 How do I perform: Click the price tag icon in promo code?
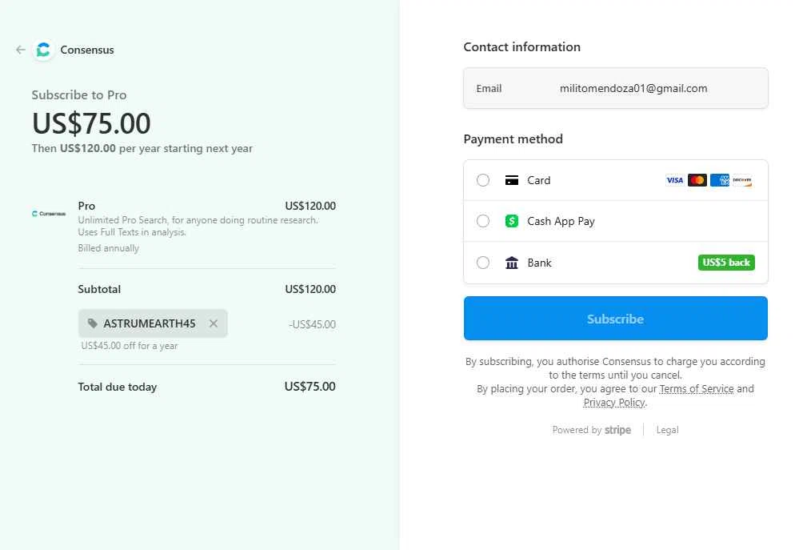(92, 323)
